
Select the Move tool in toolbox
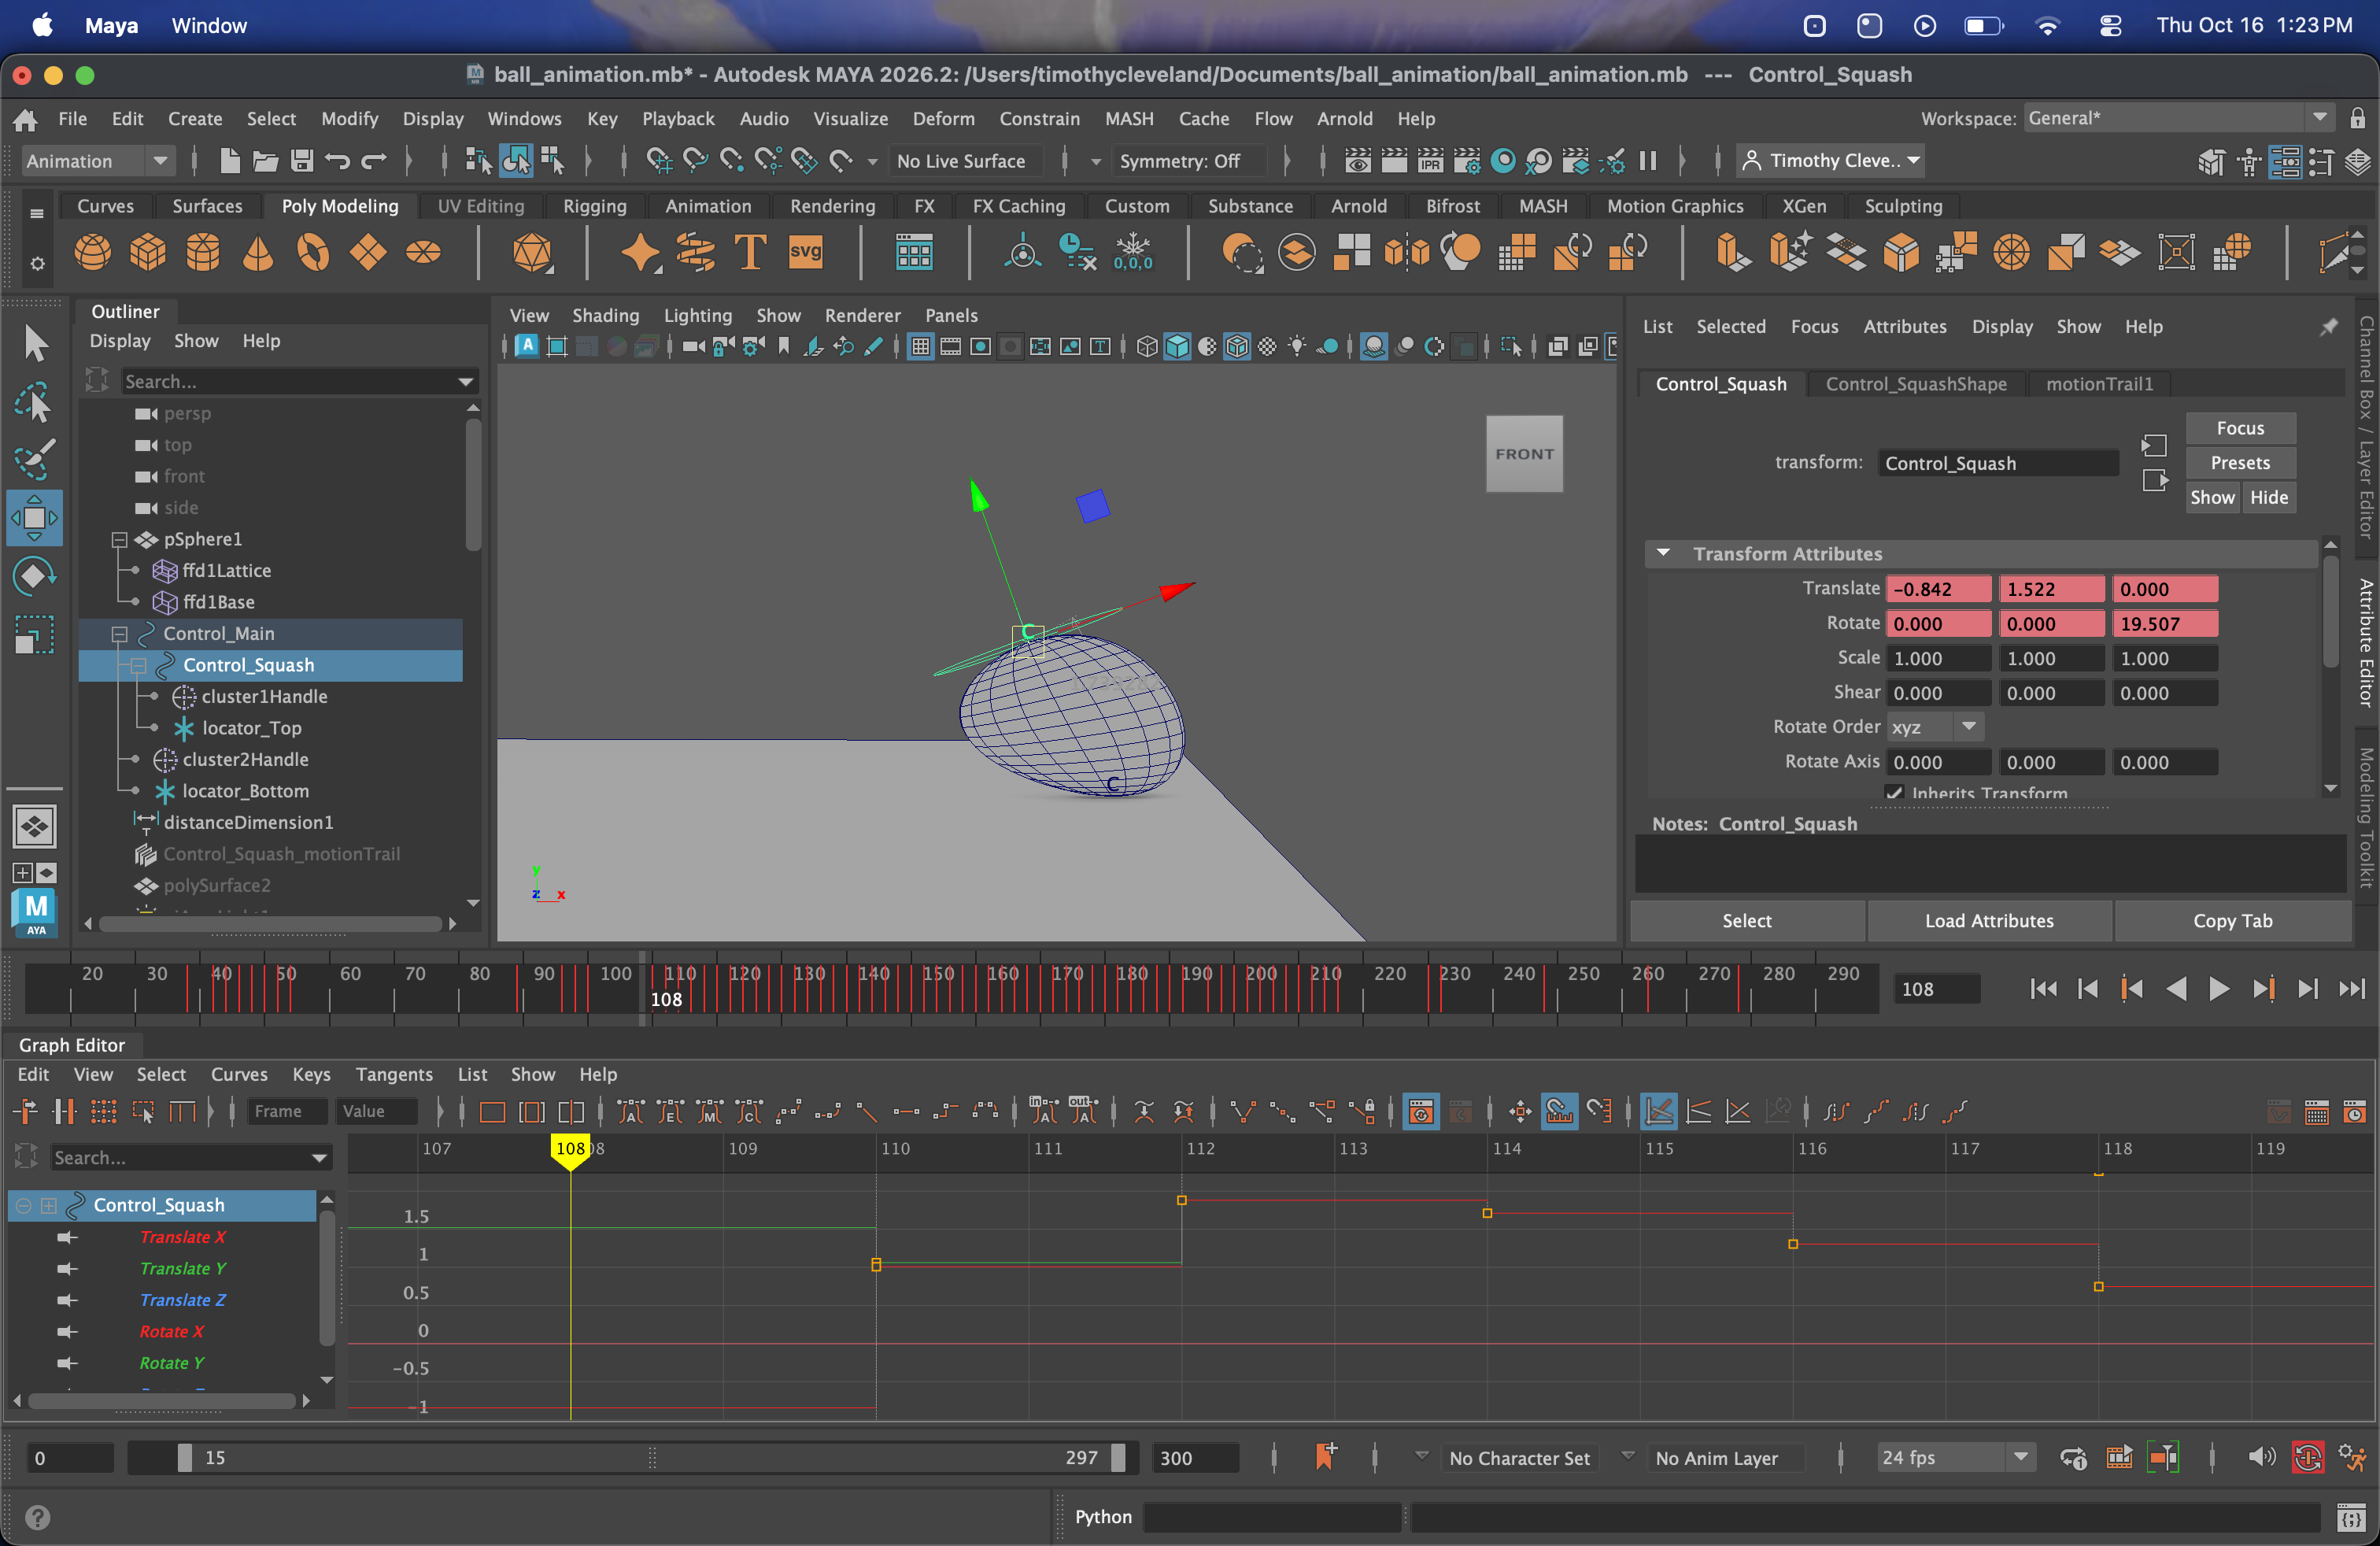coord(34,518)
